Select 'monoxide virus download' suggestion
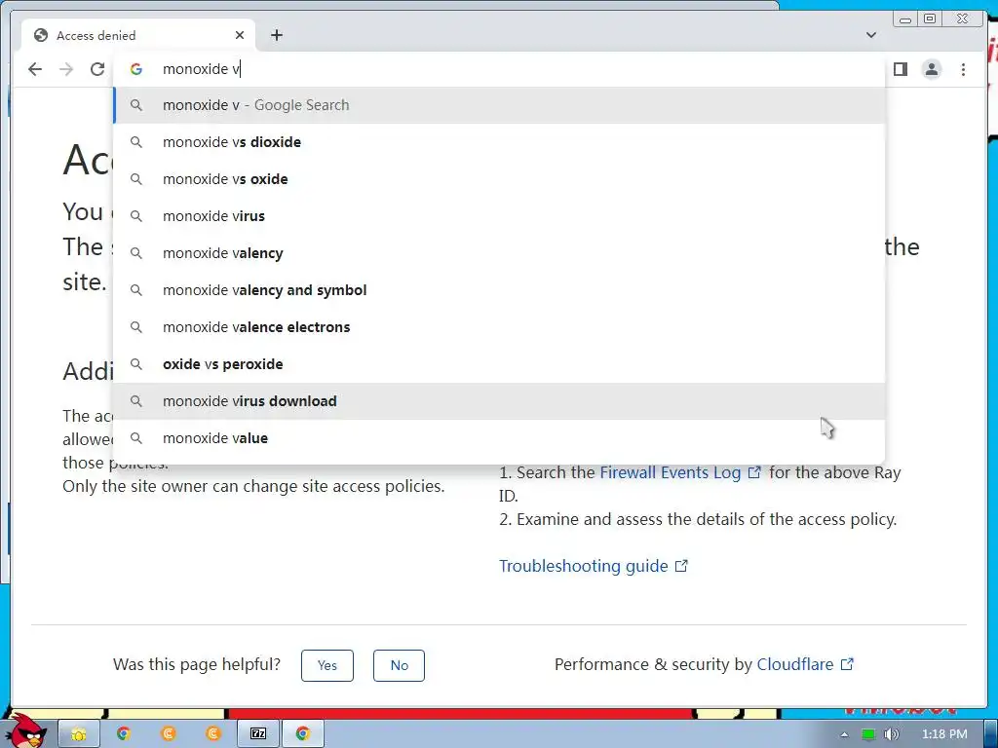 (499, 400)
